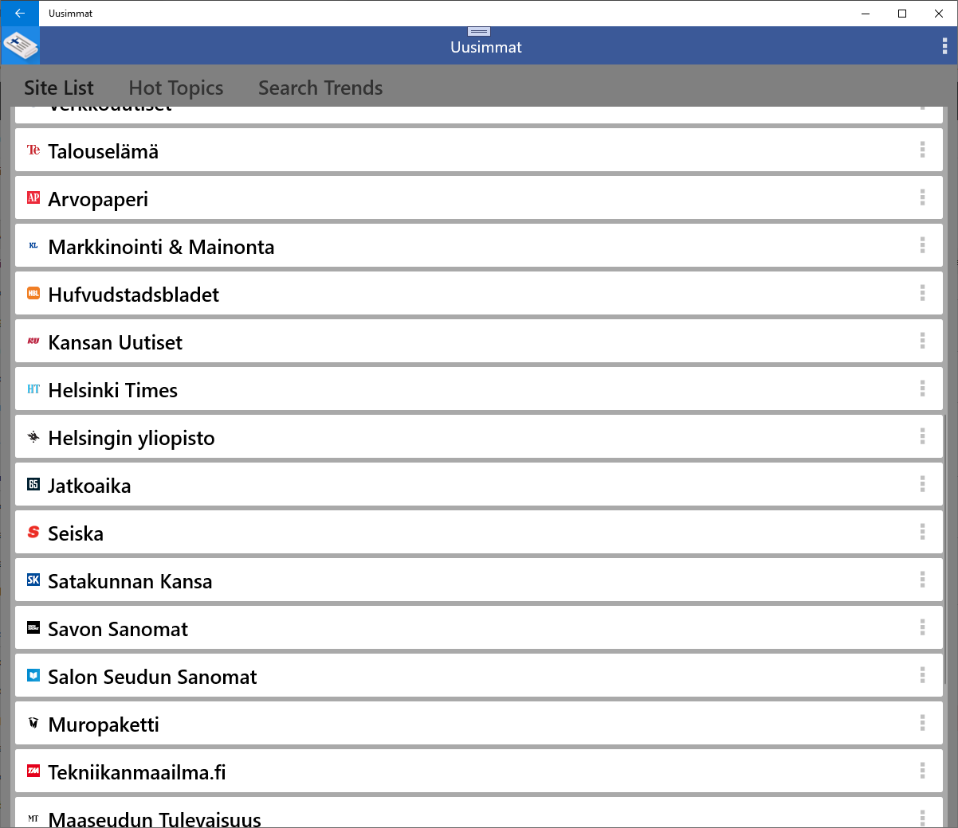958x828 pixels.
Task: Open the Tekniikanmaailma.fi site
Action: [479, 771]
